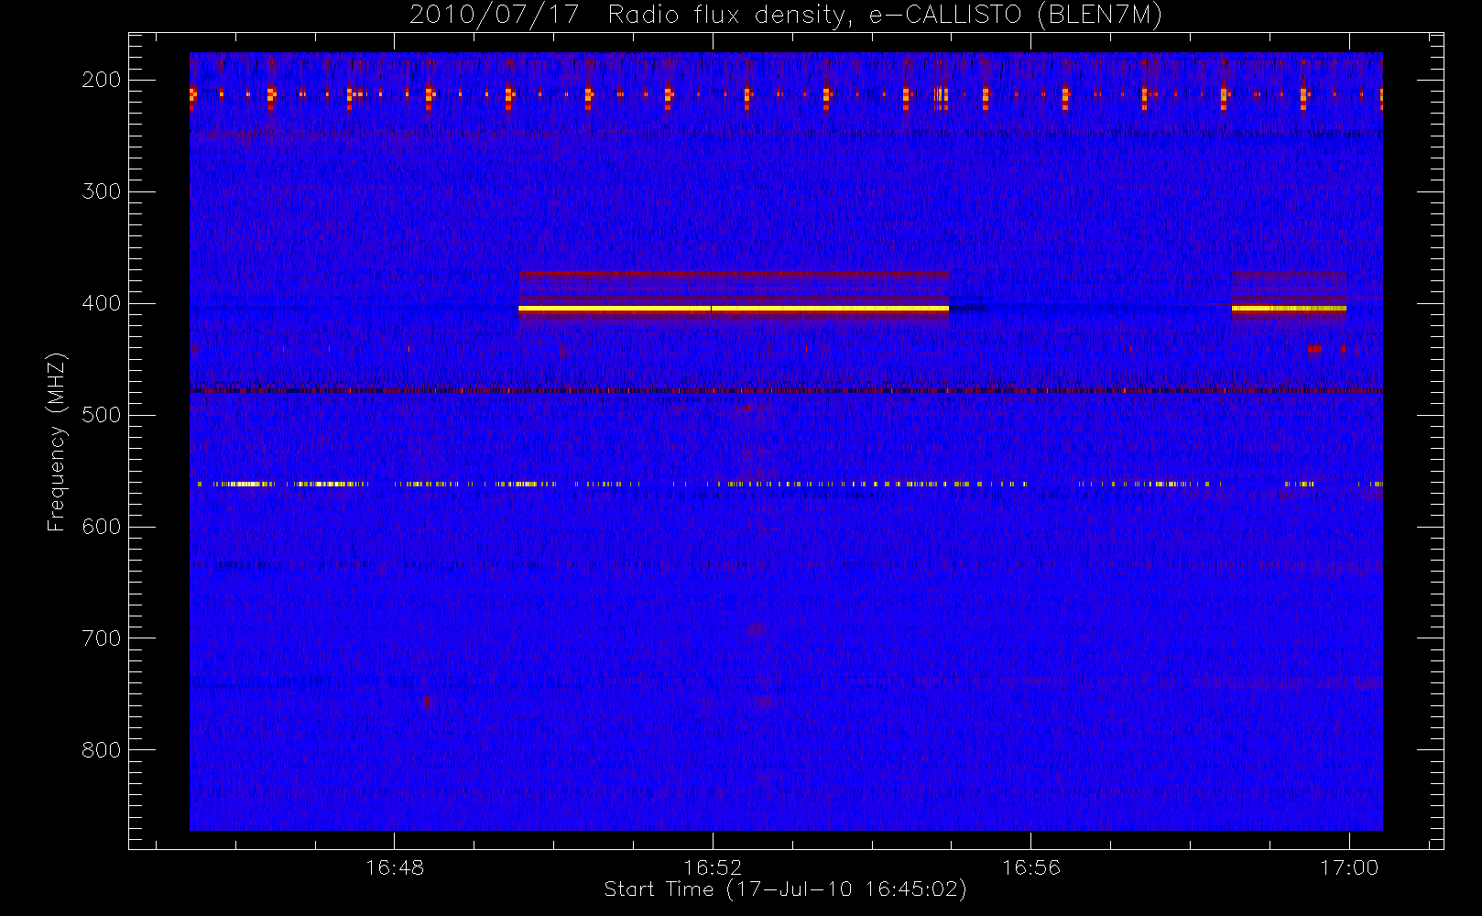Click the 400 frequency tick label
The height and width of the screenshot is (916, 1482).
(102, 303)
